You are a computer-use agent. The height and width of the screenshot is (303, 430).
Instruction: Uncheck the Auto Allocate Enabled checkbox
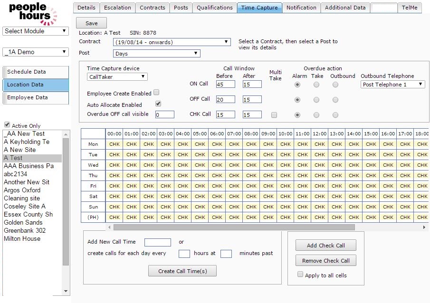[x=158, y=104]
